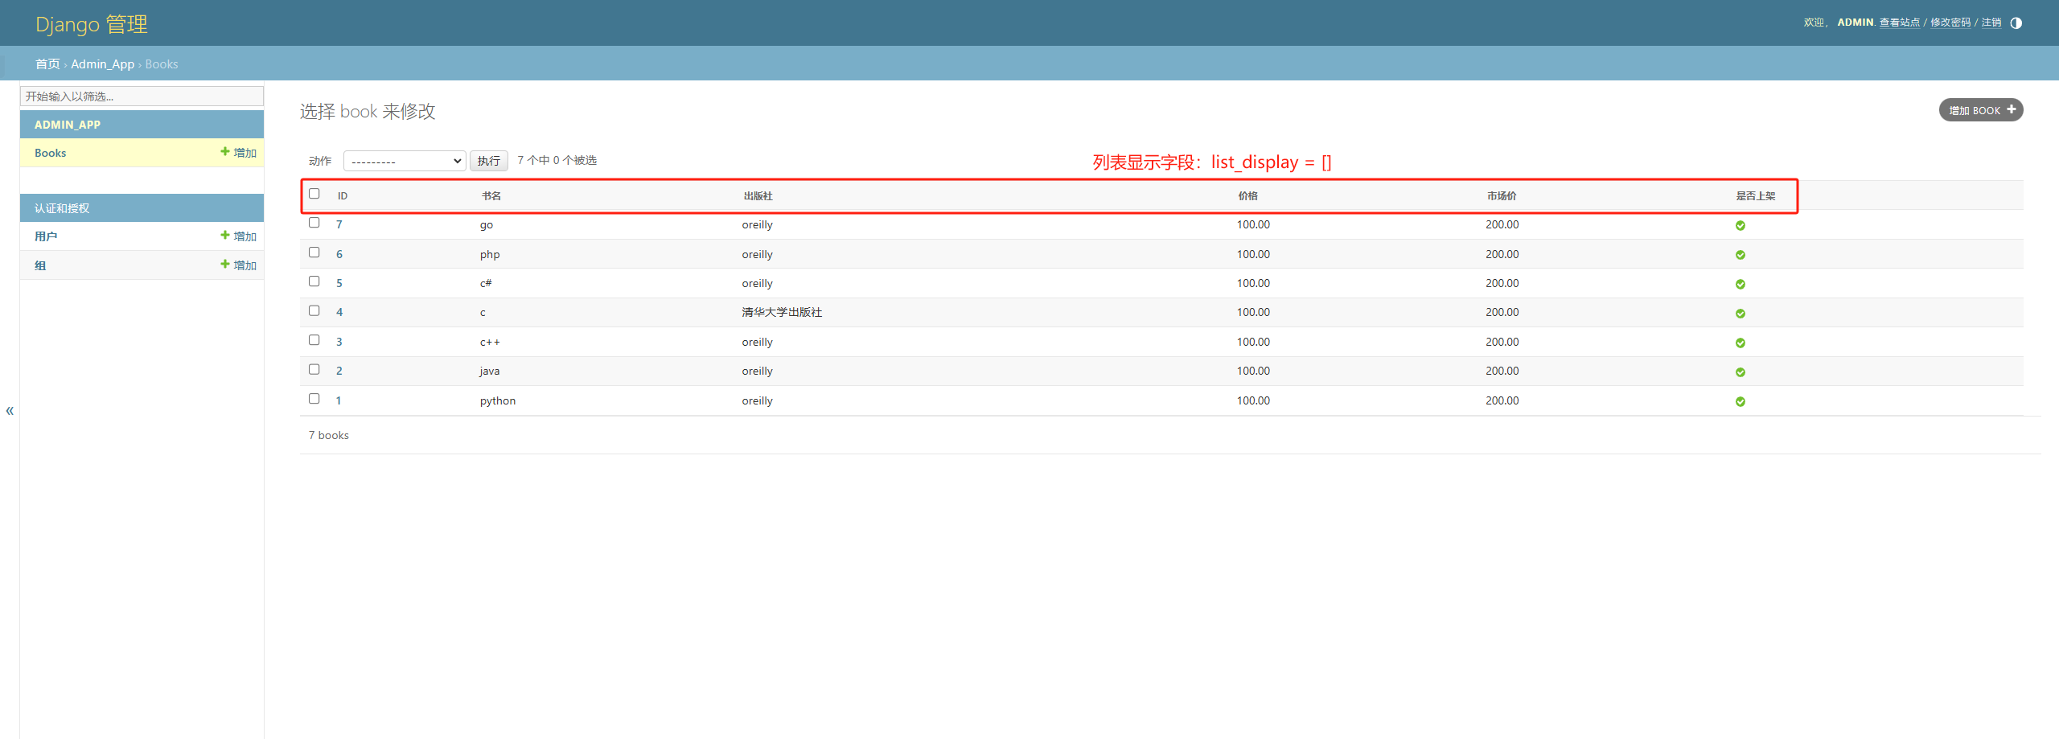Open 组 in the sidebar
The width and height of the screenshot is (2059, 739).
[40, 265]
